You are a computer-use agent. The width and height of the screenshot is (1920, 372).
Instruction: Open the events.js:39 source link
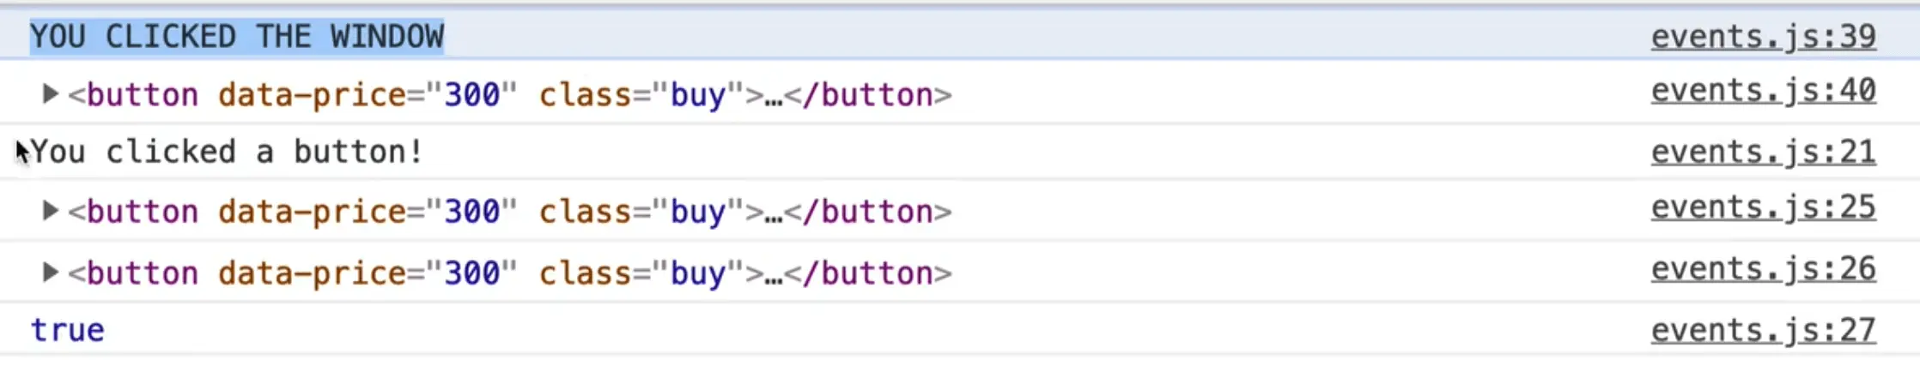click(x=1763, y=37)
